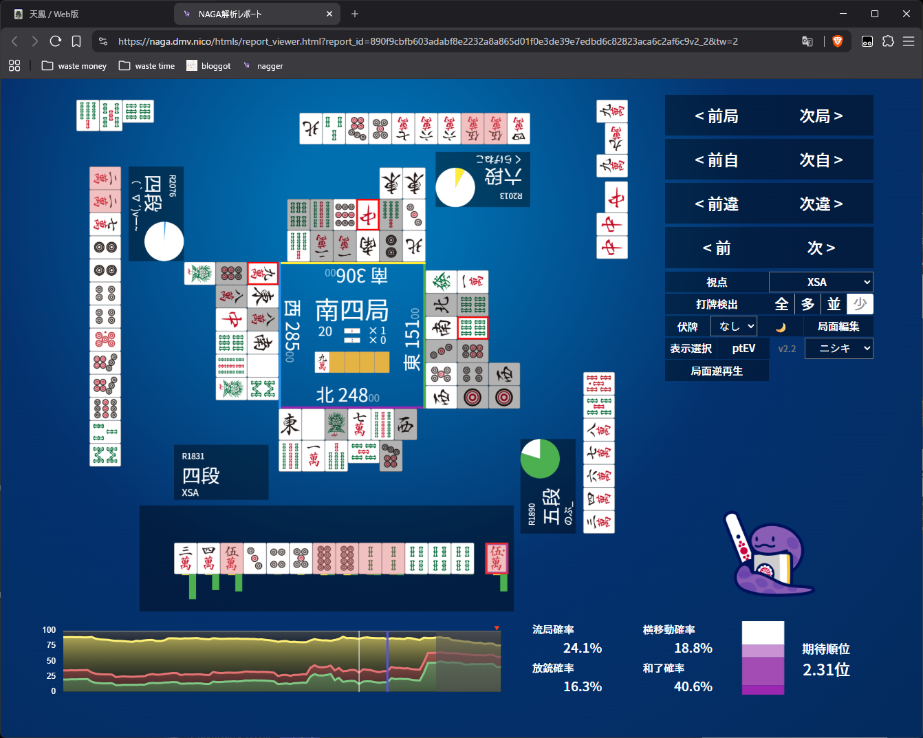This screenshot has height=738, width=923.
Task: Open the waste time bookmark folder
Action: 146,66
